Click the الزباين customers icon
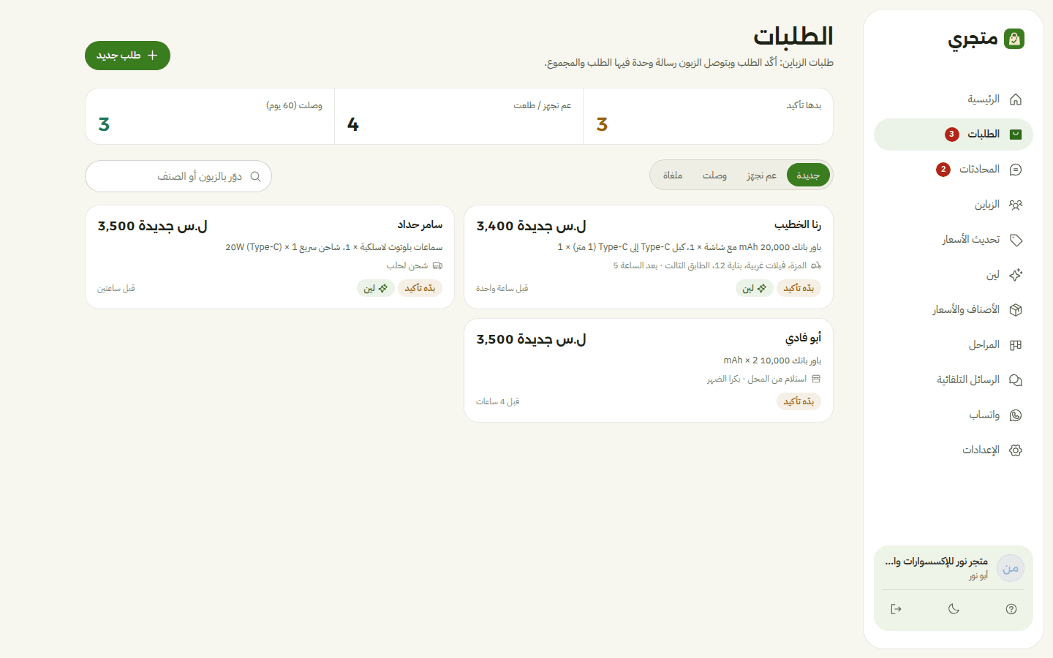 [1016, 205]
